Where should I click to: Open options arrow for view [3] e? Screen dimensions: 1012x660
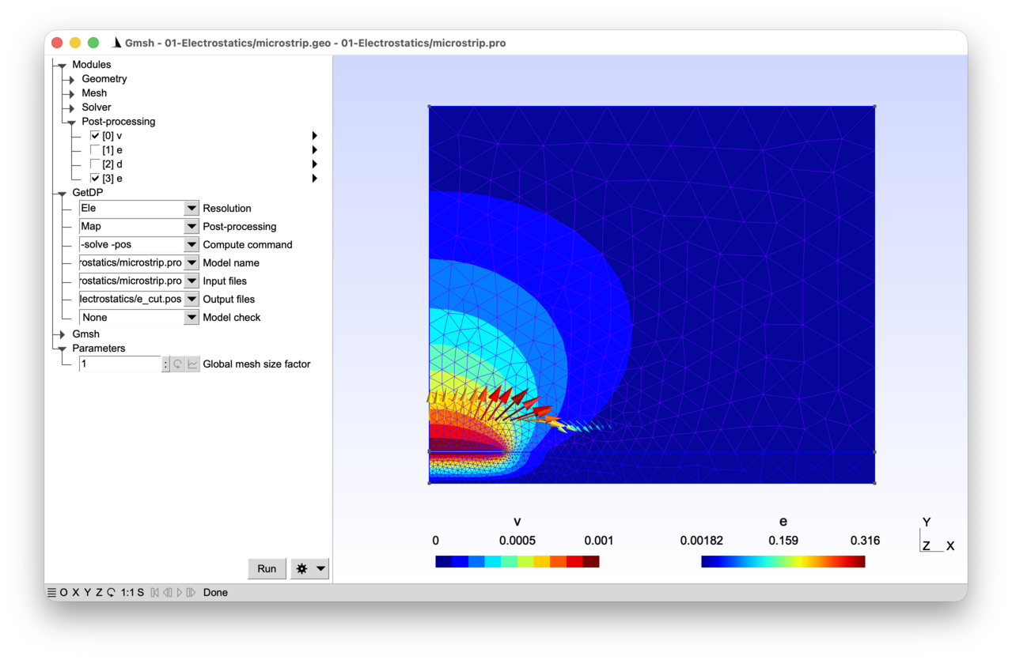(x=315, y=179)
